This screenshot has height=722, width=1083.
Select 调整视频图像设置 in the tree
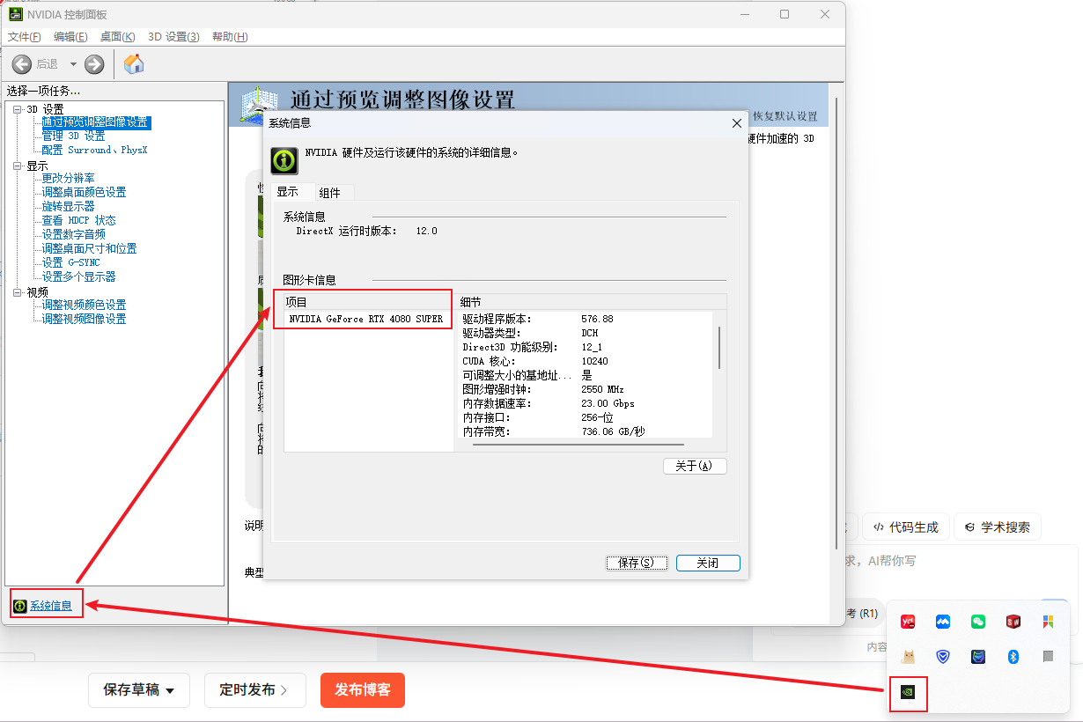point(84,320)
